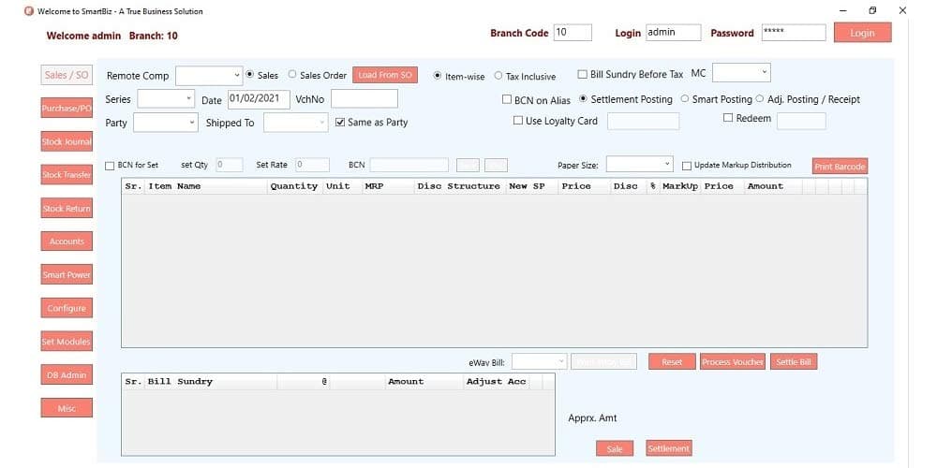Click the Bill Sundry column header
Viewport: 937px width, 468px height.
pos(211,382)
